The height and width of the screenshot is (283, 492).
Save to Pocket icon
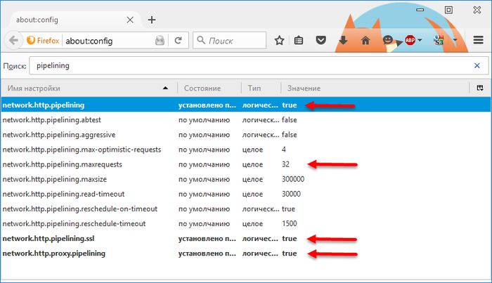point(321,40)
